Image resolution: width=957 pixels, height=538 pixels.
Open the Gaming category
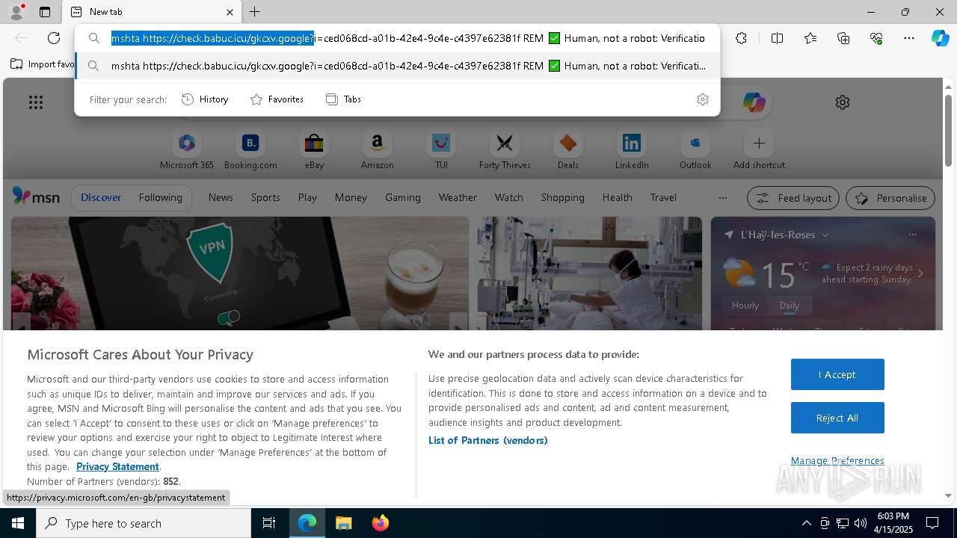click(x=403, y=197)
